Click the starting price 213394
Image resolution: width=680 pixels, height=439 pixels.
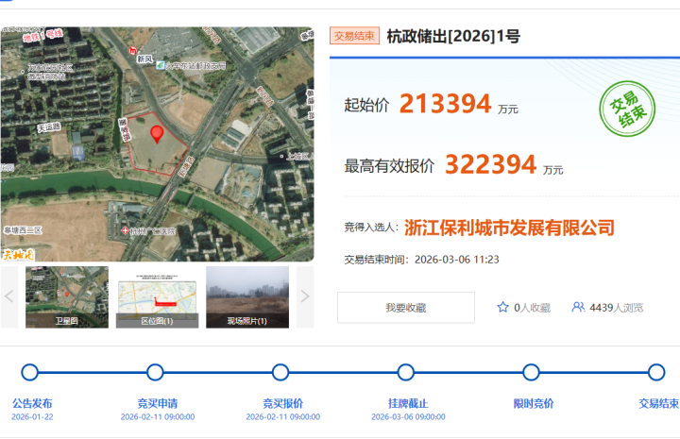(x=446, y=104)
